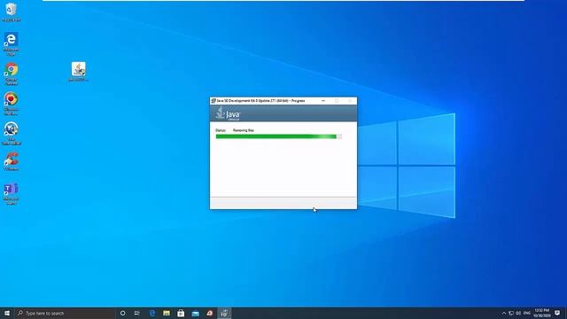
Task: Select the red and yellow ball shortcut
Action: (x=11, y=104)
